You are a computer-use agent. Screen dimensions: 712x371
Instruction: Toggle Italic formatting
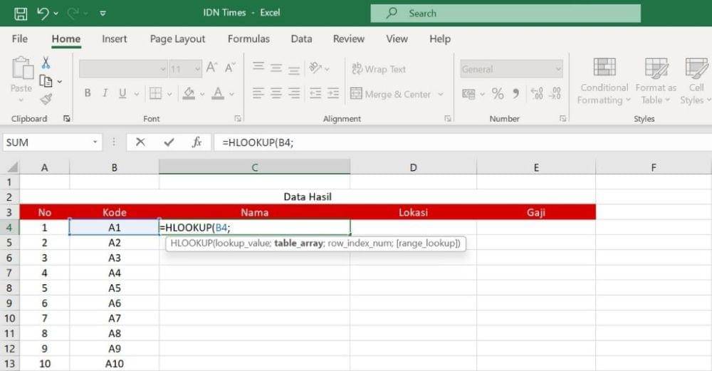[105, 93]
